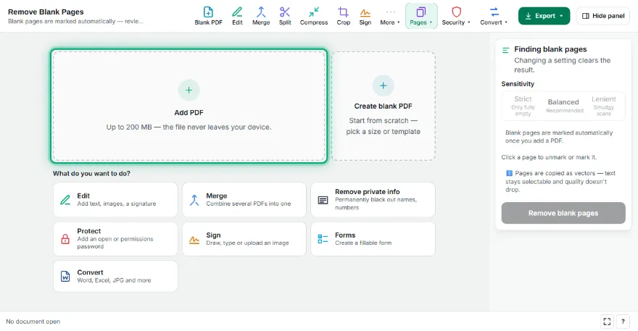Expand the More tools menu

click(390, 16)
